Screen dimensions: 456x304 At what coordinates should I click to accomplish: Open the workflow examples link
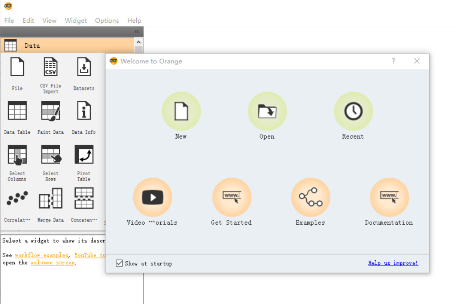coord(41,255)
